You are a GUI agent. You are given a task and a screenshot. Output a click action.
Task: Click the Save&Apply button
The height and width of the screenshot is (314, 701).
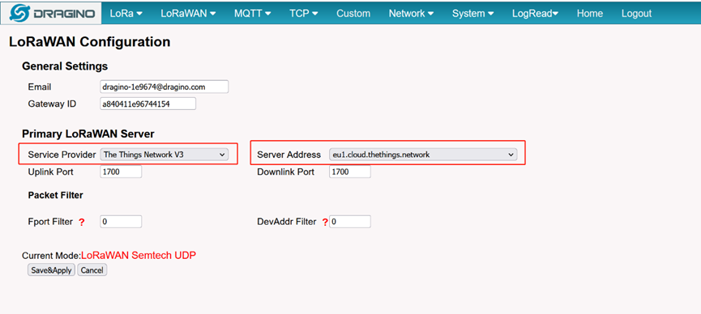pos(51,270)
